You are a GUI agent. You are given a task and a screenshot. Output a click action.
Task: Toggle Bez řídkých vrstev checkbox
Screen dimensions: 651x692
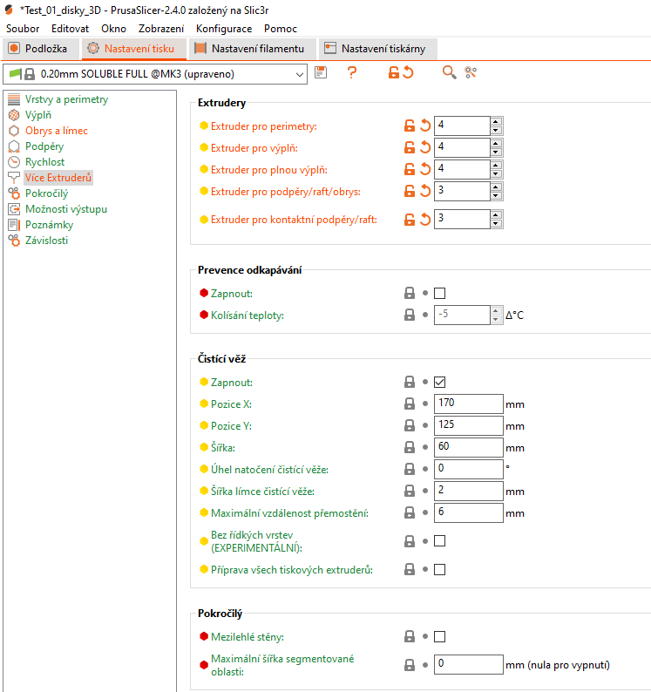(x=439, y=541)
